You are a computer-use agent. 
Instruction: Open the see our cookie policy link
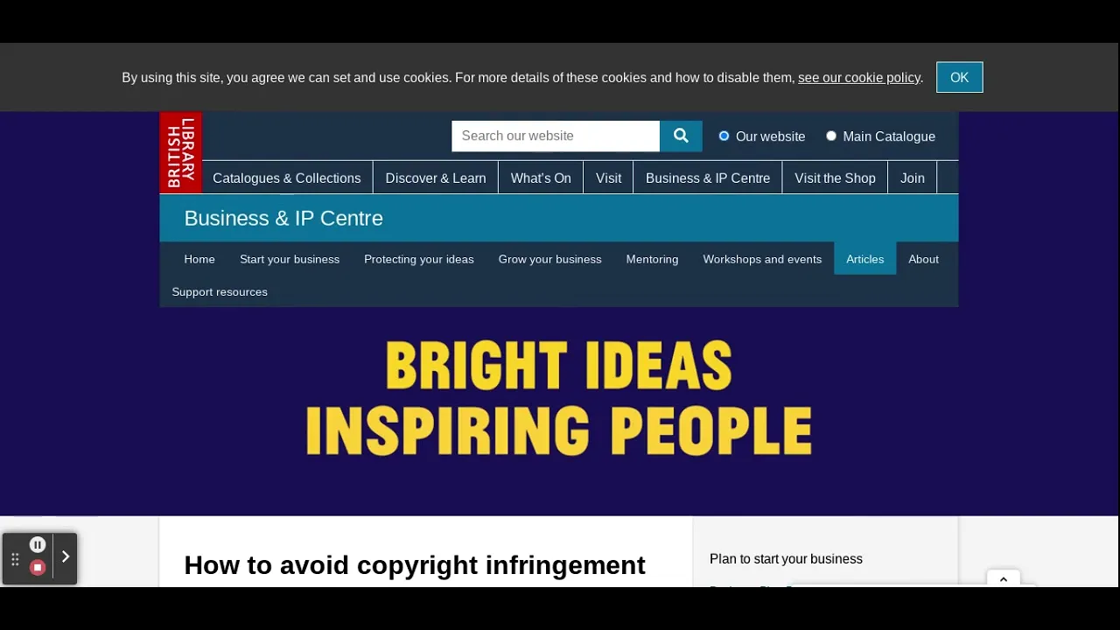(859, 78)
